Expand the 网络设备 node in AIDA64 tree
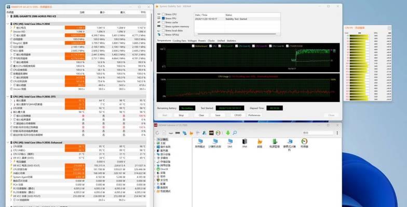The width and height of the screenshot is (407, 207). tap(156, 166)
